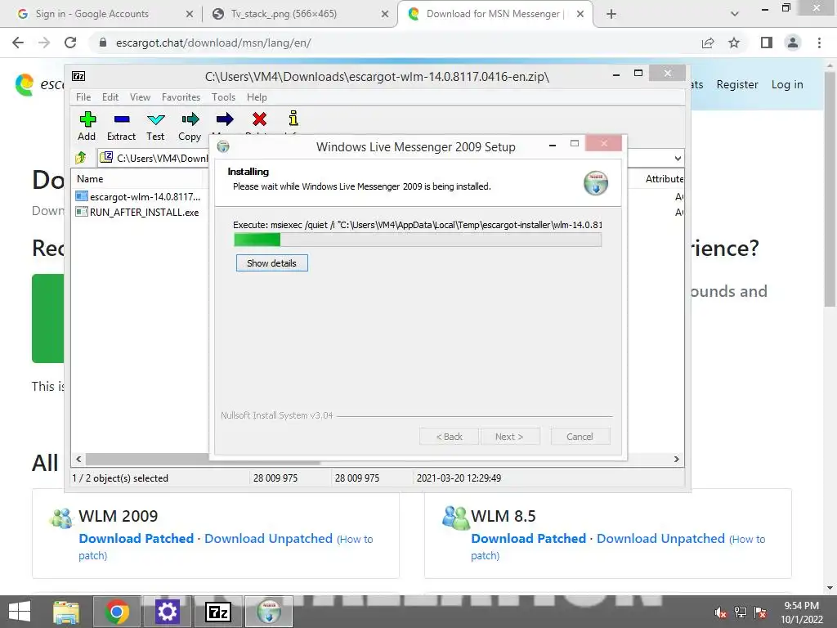Click the Extract icon in 7-Zip
The width and height of the screenshot is (837, 628).
pyautogui.click(x=122, y=119)
